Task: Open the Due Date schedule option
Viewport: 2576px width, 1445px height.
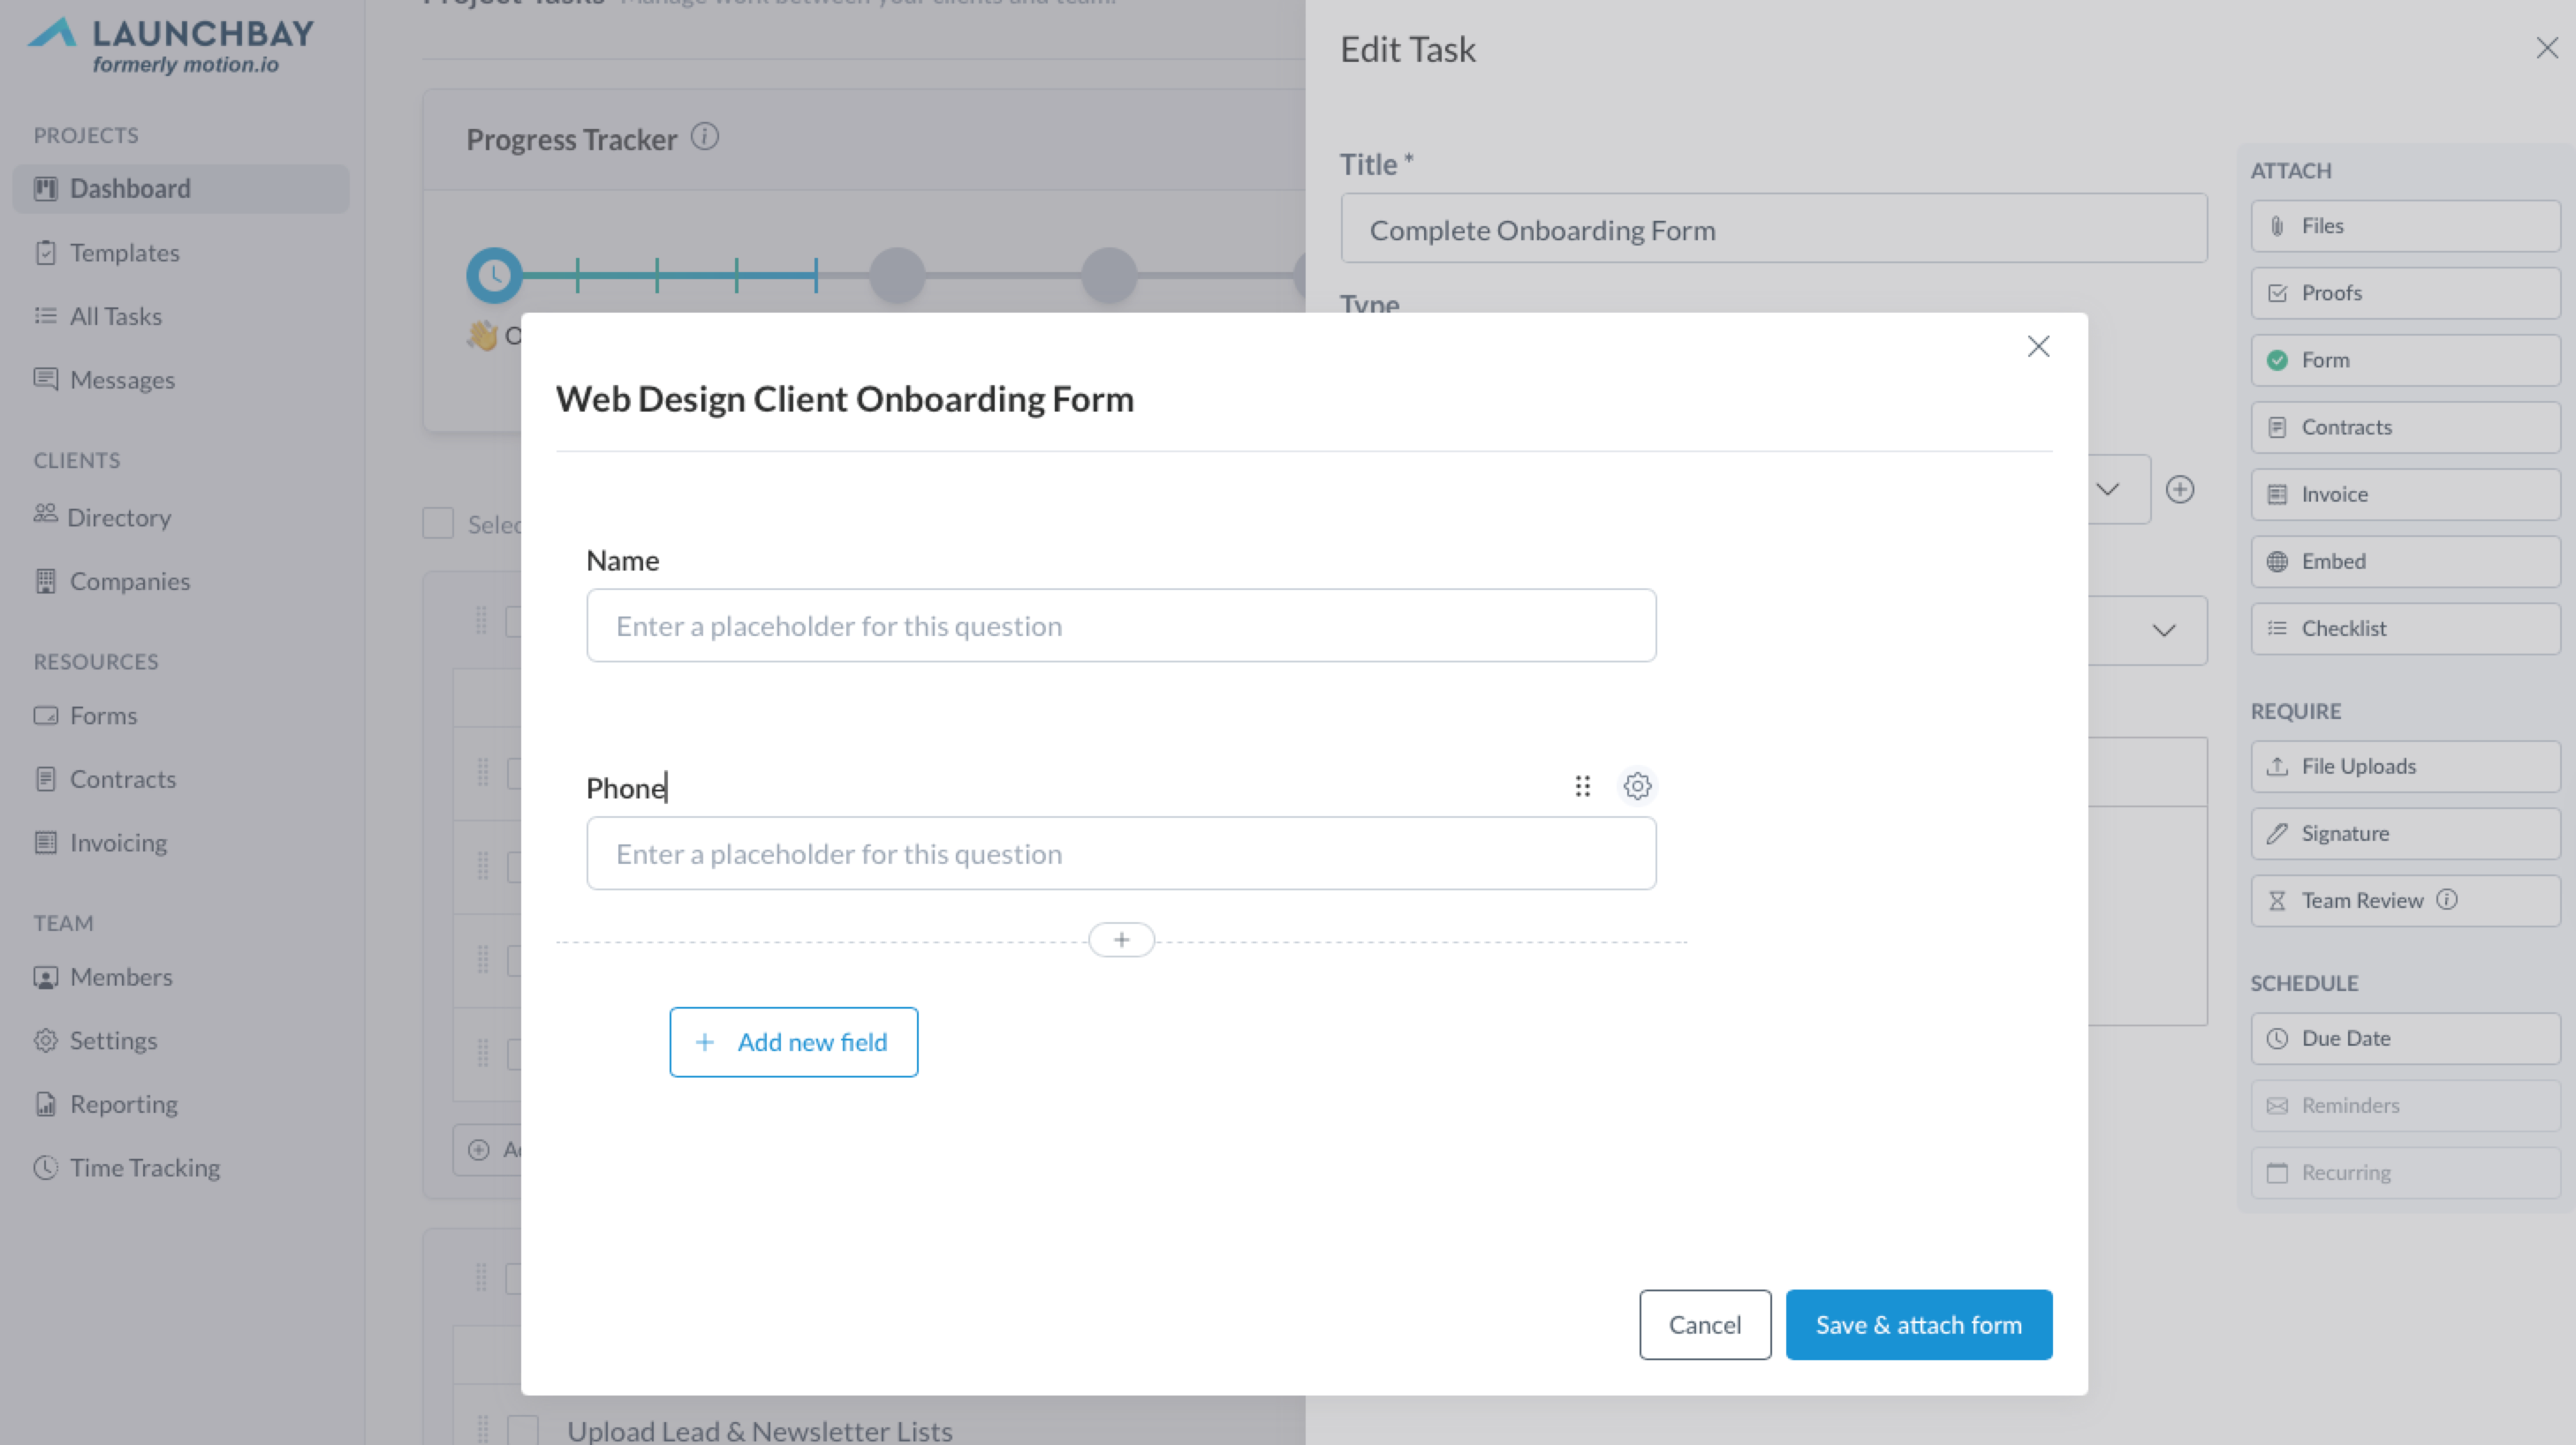Action: coord(2405,1038)
